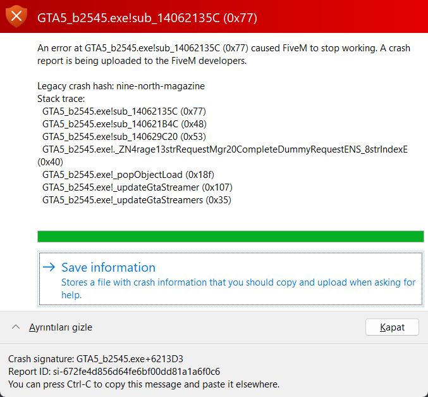
Task: Click the sub_140621B4C (0x48) stack entry
Action: [124, 124]
